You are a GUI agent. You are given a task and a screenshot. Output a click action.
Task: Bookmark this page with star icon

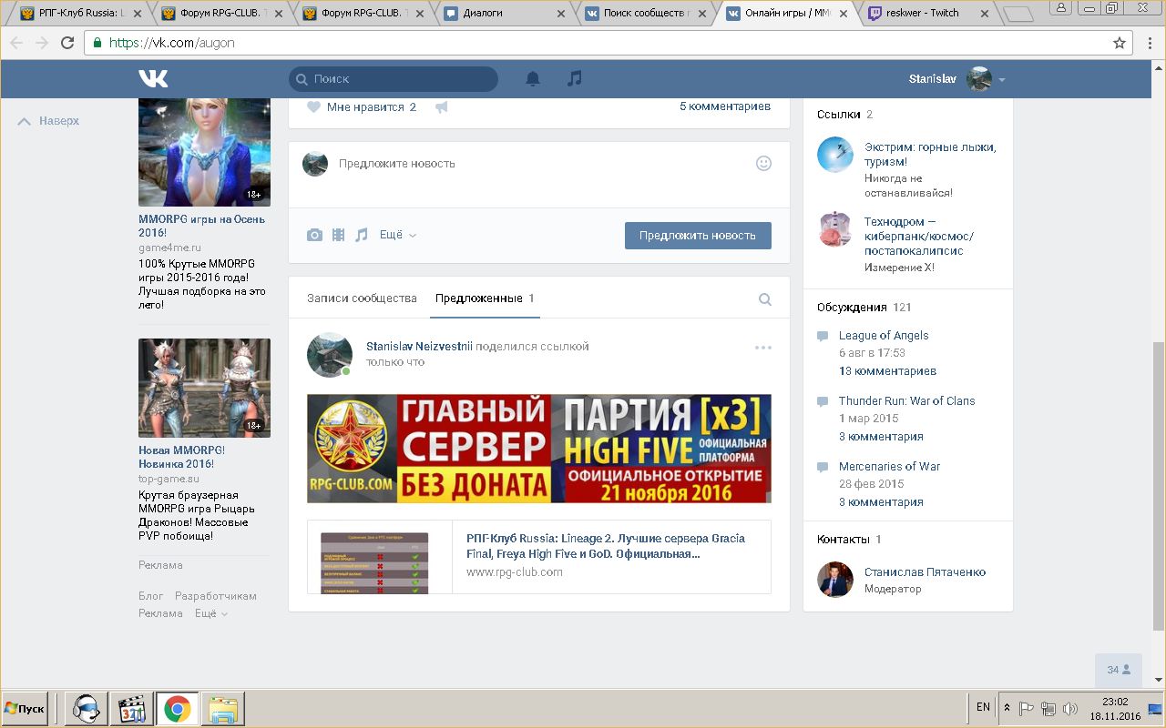1120,43
